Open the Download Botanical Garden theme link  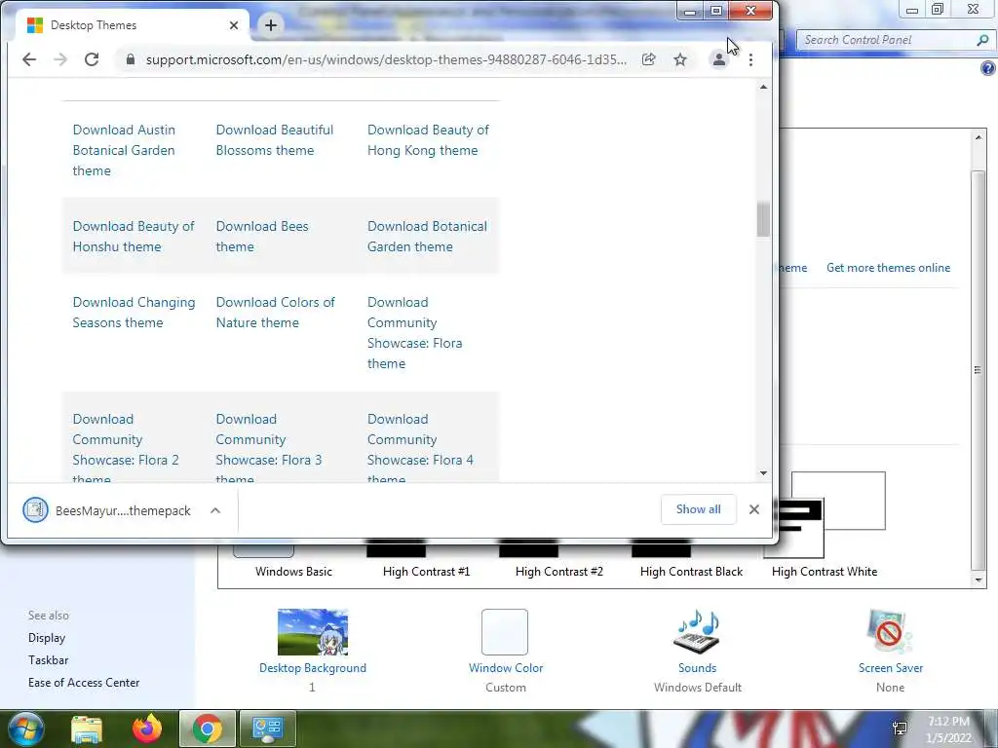pyautogui.click(x=427, y=237)
